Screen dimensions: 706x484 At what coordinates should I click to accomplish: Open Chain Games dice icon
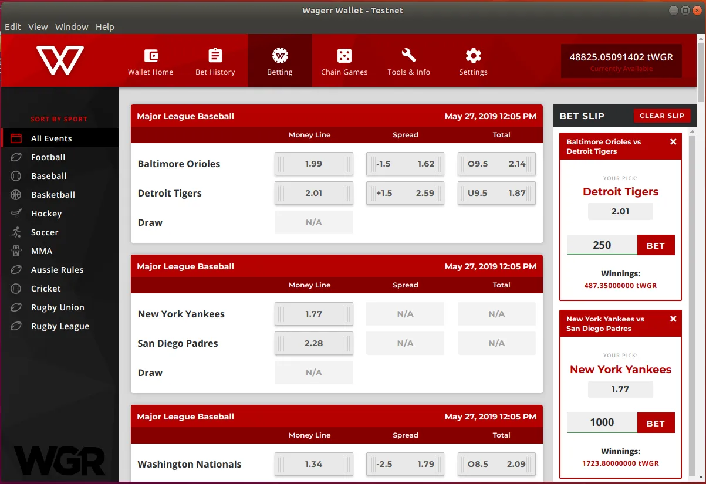point(344,56)
